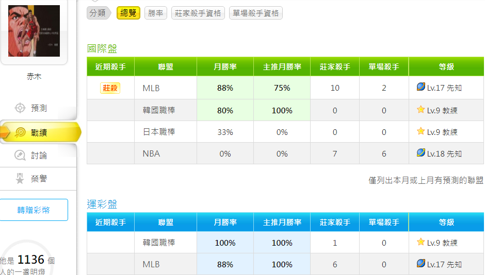This screenshot has width=485, height=275.
Task: Click the 運彩盤 section heading
Action: [102, 204]
